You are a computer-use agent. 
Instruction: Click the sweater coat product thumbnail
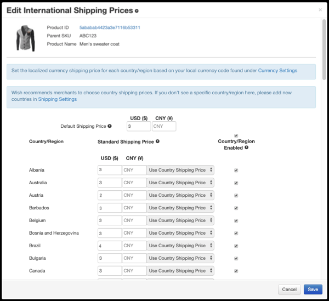[x=26, y=38]
